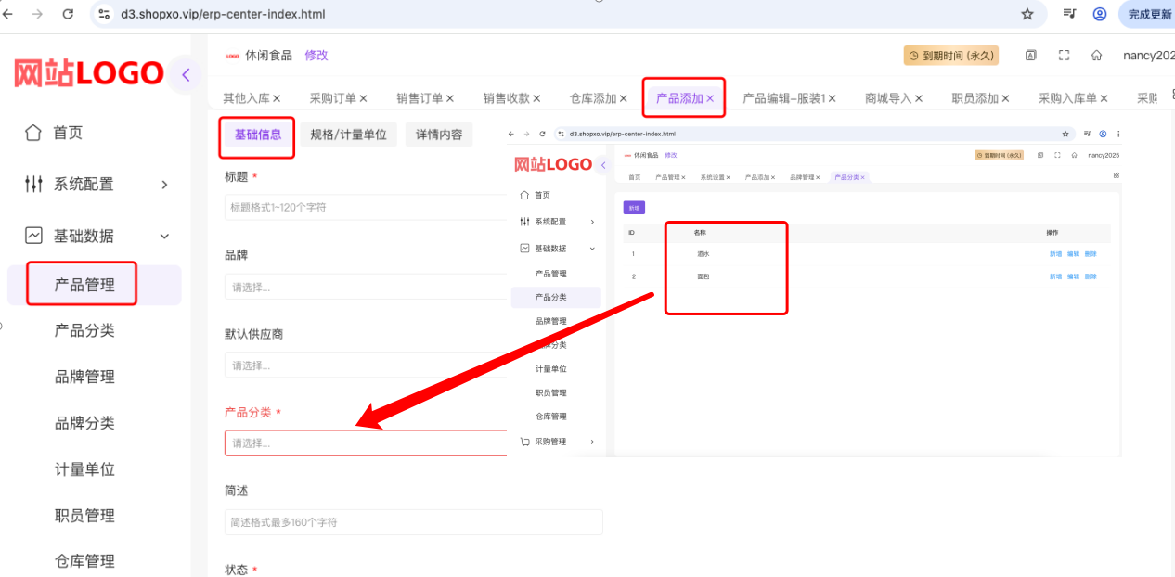Open site info icon beside the URL
This screenshot has width=1175, height=577.
click(104, 14)
